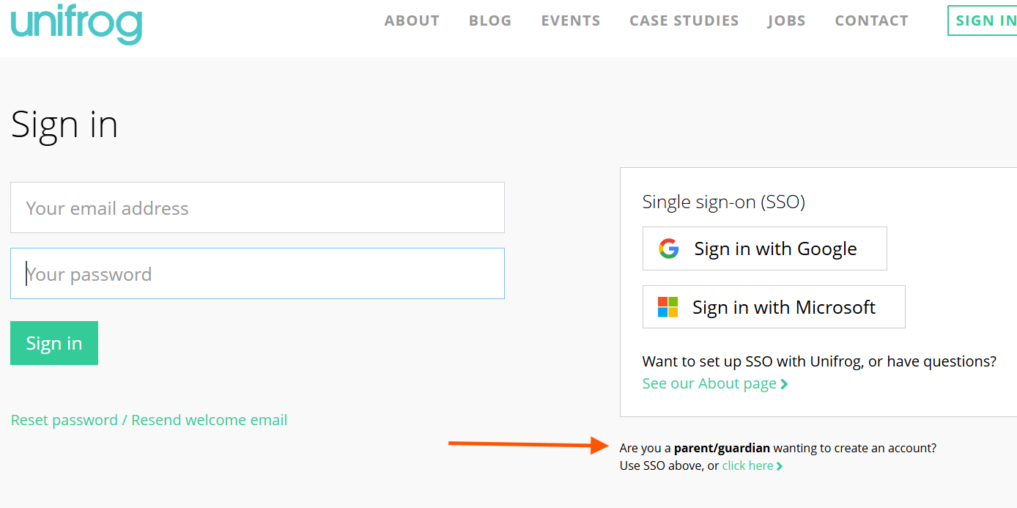The width and height of the screenshot is (1017, 508).
Task: Click Reset password / Resend welcome email
Action: click(x=149, y=420)
